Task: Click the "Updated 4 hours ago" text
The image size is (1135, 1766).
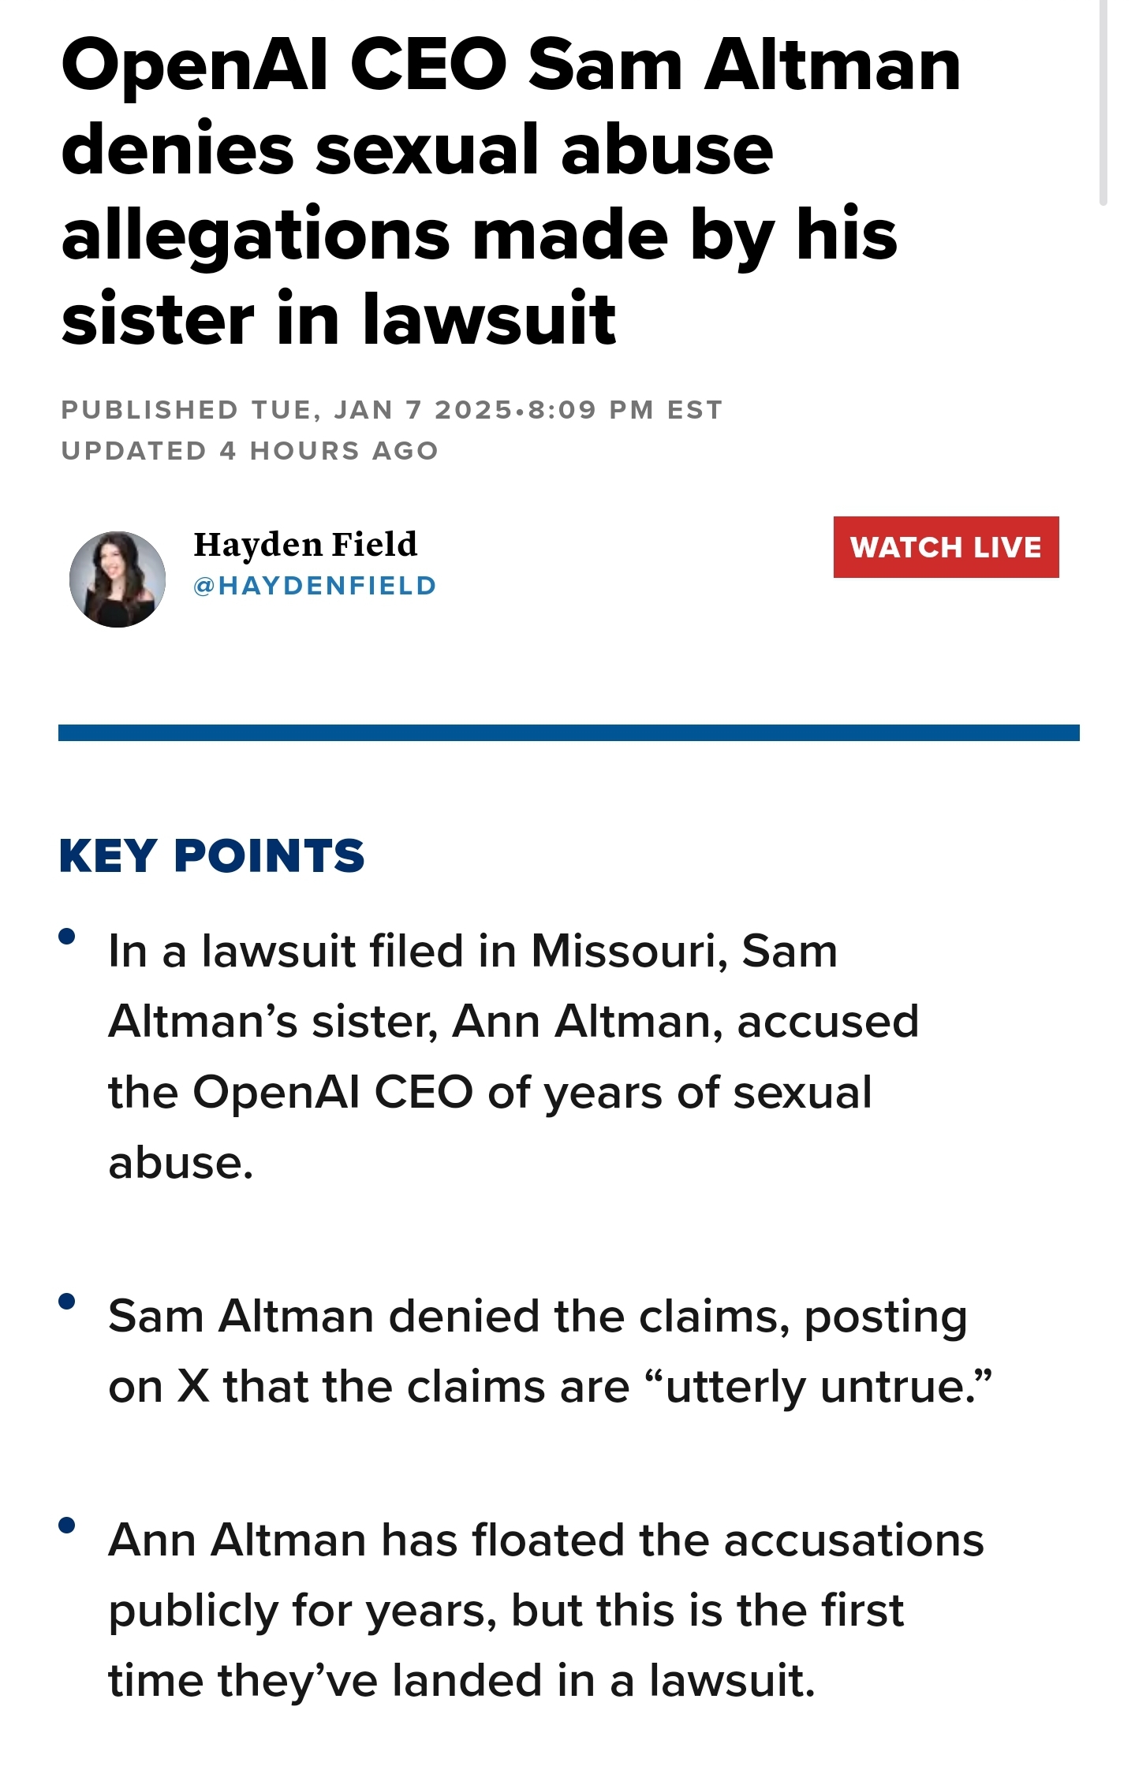Action: click(250, 451)
